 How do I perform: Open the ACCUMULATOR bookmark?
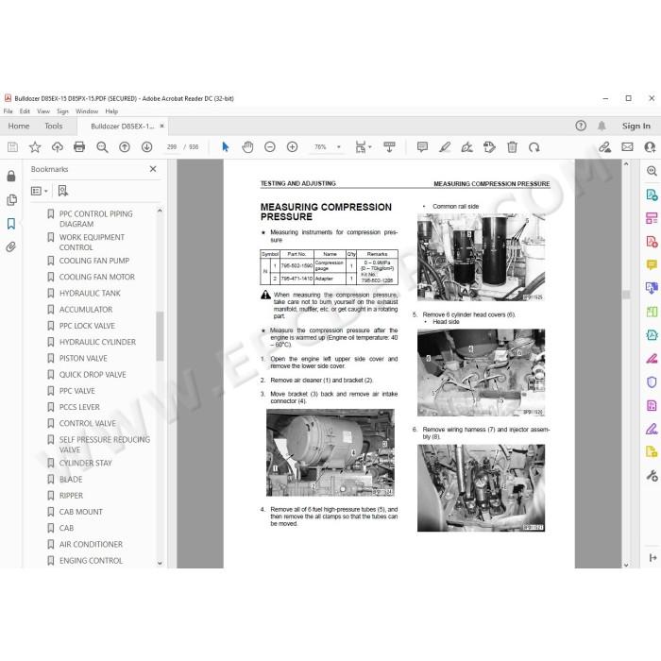[86, 310]
